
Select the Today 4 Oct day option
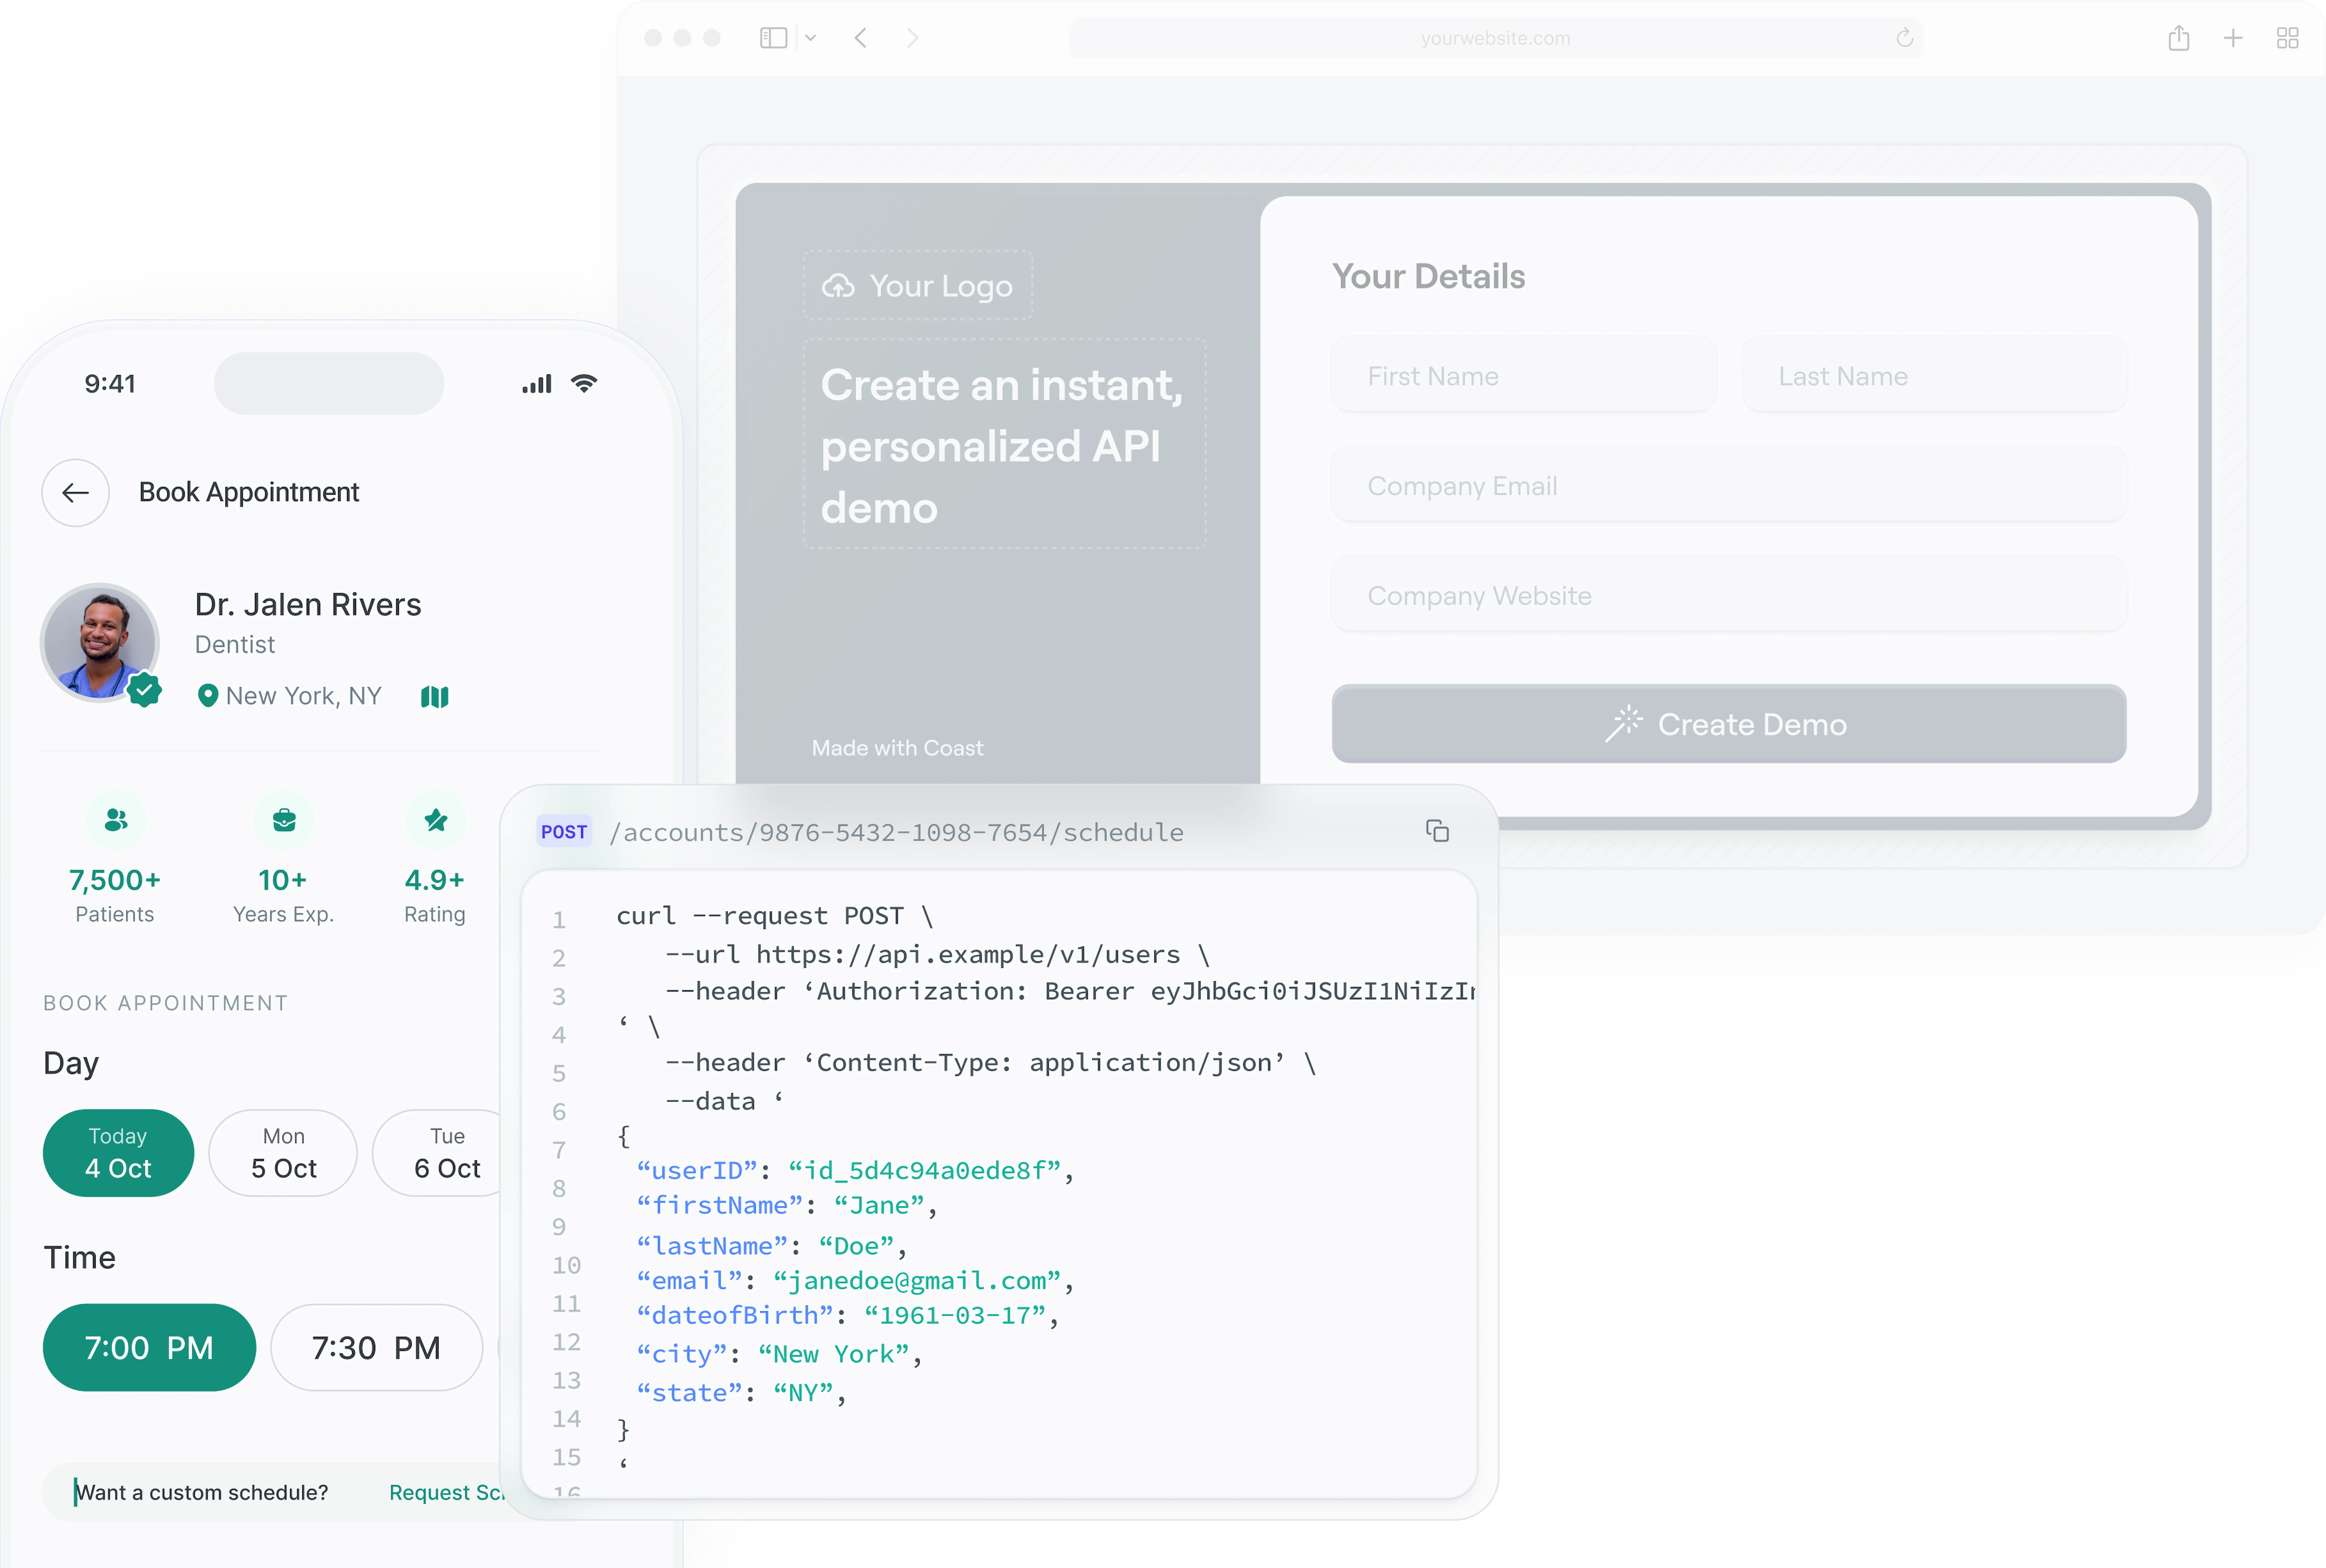[x=118, y=1153]
